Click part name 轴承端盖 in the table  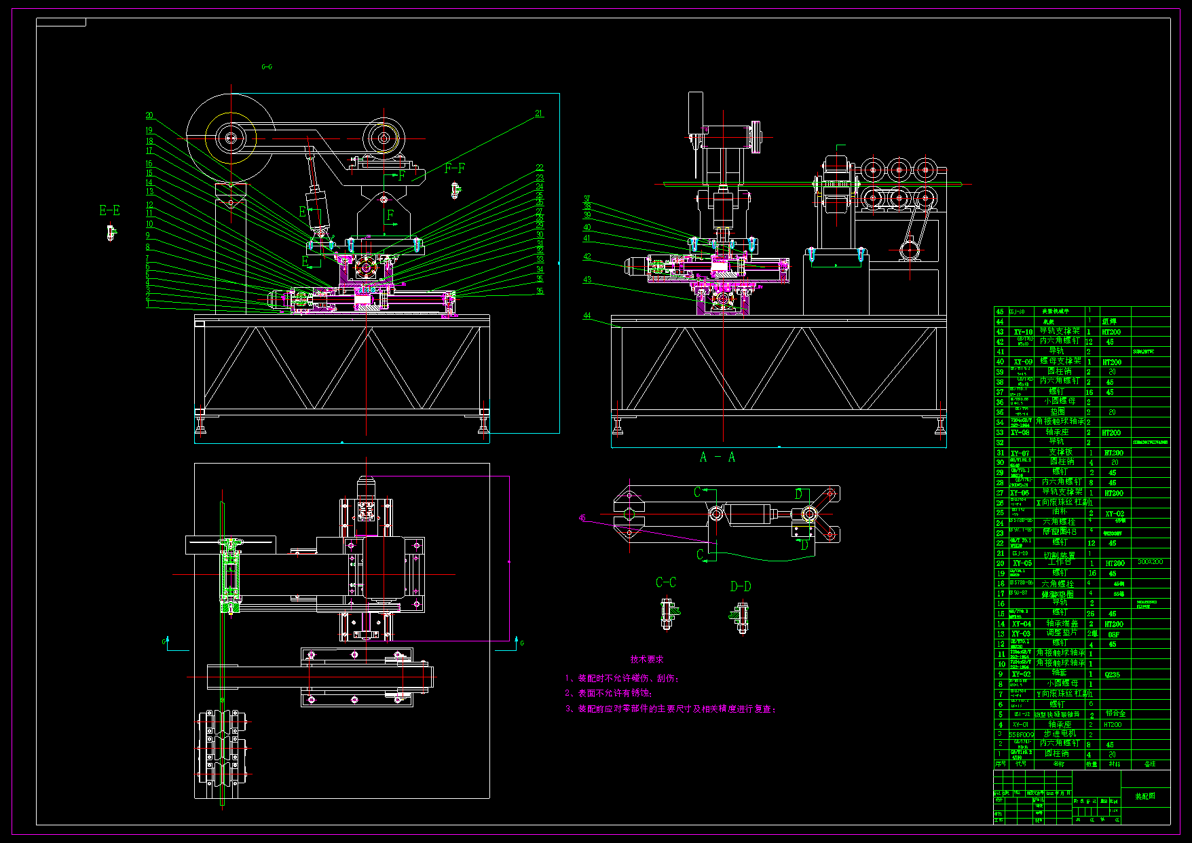(1062, 623)
